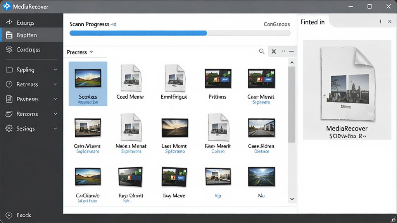This screenshot has height=223, width=397.
Task: Select the Iisy Meye file thumbnail
Action: 174,177
